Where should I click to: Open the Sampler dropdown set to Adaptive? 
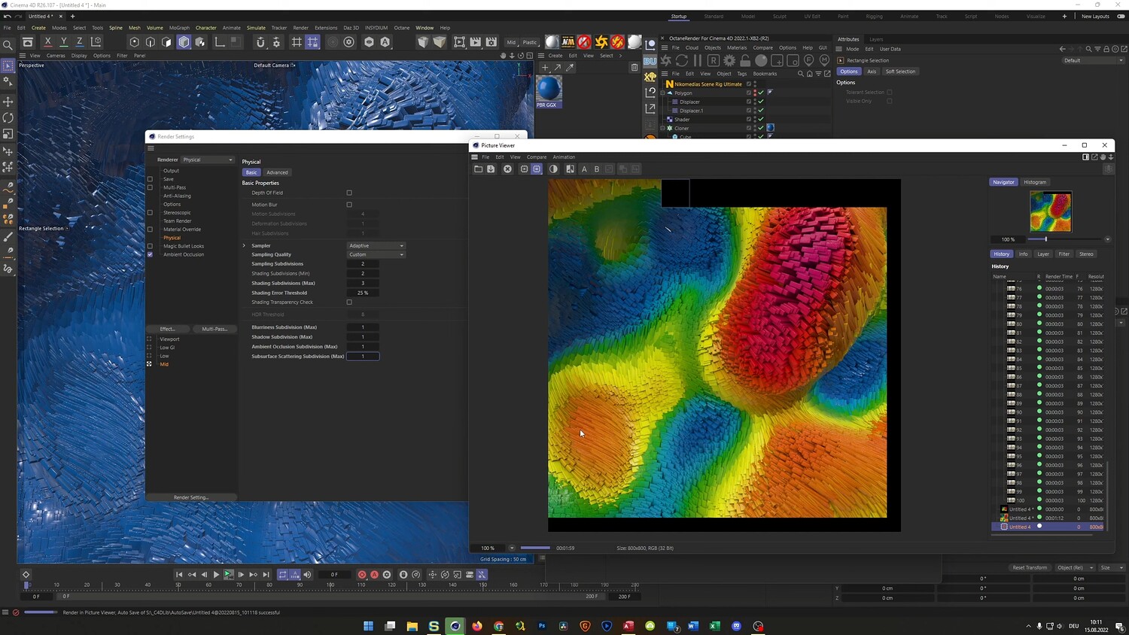[x=376, y=245]
